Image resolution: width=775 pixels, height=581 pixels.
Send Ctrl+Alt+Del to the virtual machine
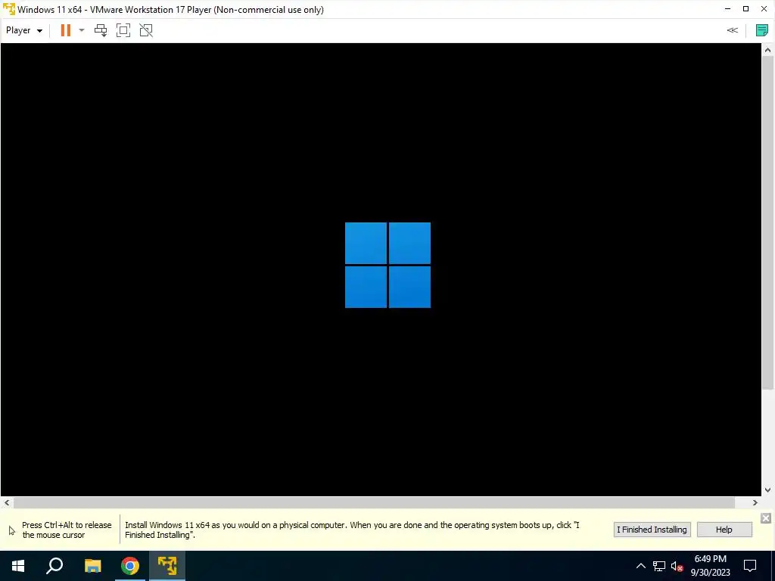coord(101,30)
